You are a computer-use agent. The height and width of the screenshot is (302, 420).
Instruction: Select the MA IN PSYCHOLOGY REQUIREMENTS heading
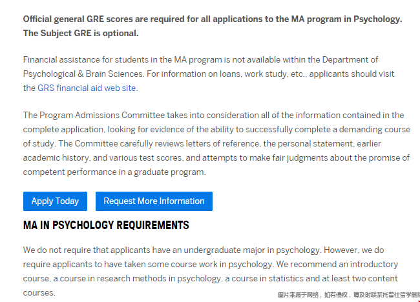pos(106,225)
